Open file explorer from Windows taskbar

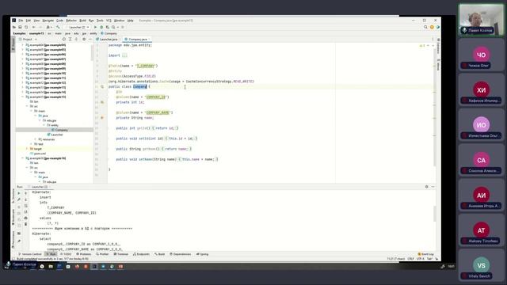(x=51, y=267)
